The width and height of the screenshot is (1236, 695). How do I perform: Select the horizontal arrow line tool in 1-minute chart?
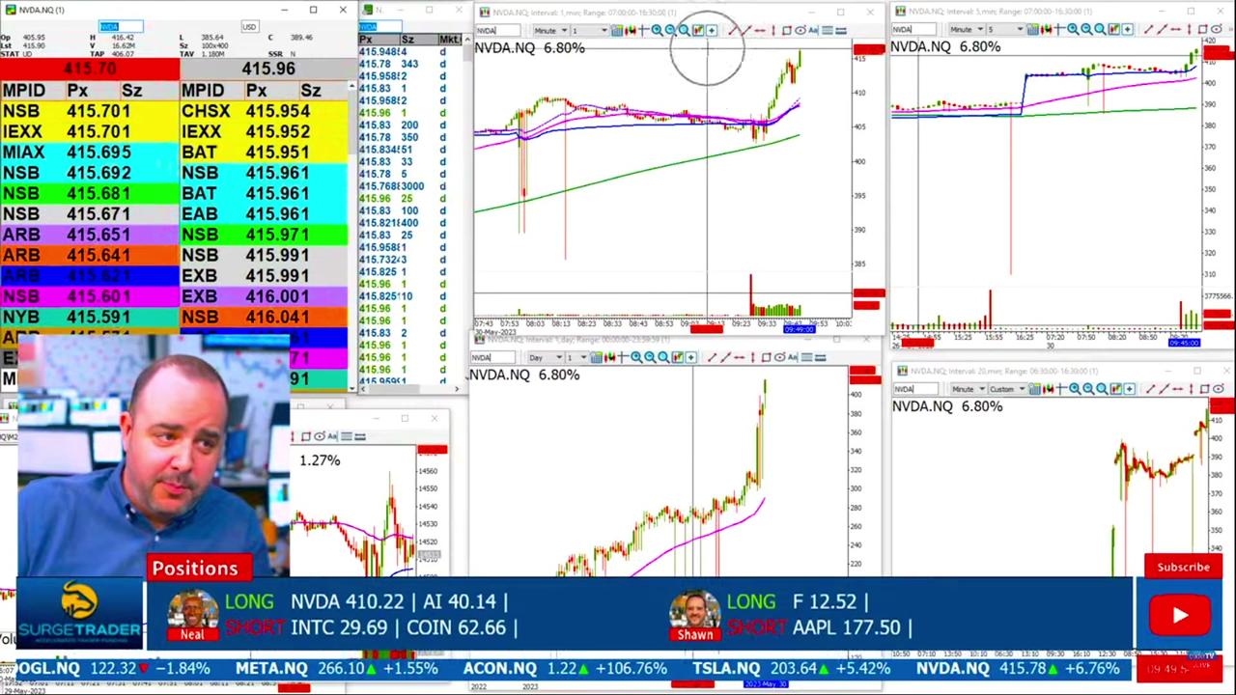759,31
